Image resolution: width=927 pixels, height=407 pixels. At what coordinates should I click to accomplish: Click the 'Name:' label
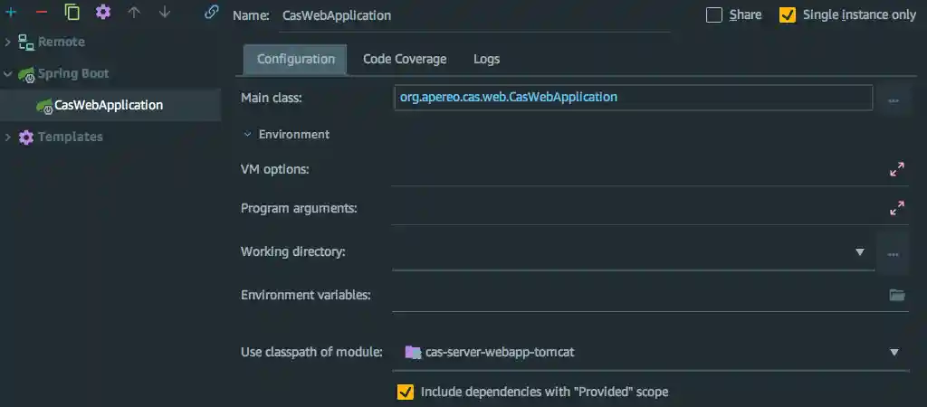tap(252, 16)
